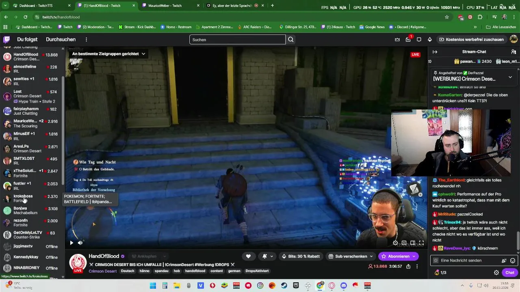Open the player settings gear
520x292 pixels.
point(395,243)
